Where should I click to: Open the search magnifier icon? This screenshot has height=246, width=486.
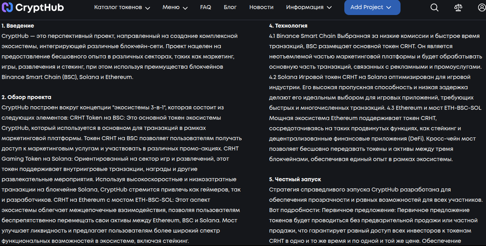pyautogui.click(x=435, y=8)
